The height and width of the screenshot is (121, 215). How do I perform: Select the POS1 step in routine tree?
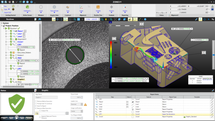20,58
